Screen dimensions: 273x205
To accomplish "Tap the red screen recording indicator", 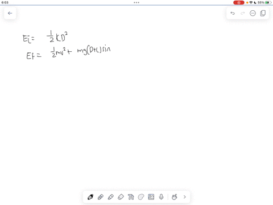I will (x=239, y=2).
